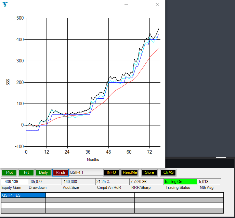Click the Store button
Viewport: 235px width, 218px height.
click(149, 172)
